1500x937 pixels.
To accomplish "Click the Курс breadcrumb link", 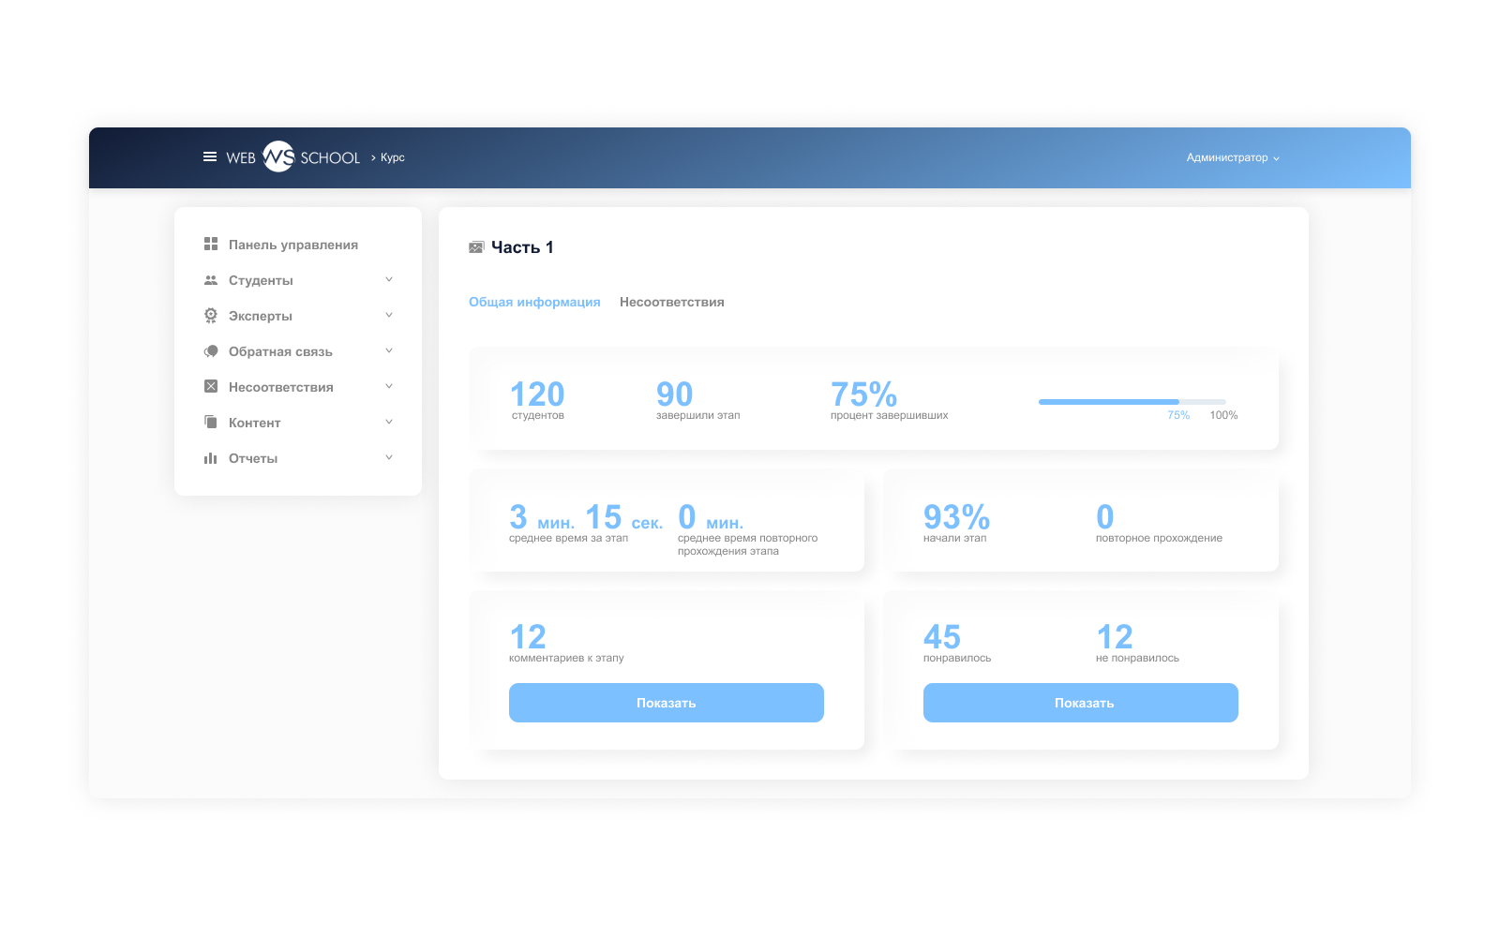I will [x=392, y=157].
